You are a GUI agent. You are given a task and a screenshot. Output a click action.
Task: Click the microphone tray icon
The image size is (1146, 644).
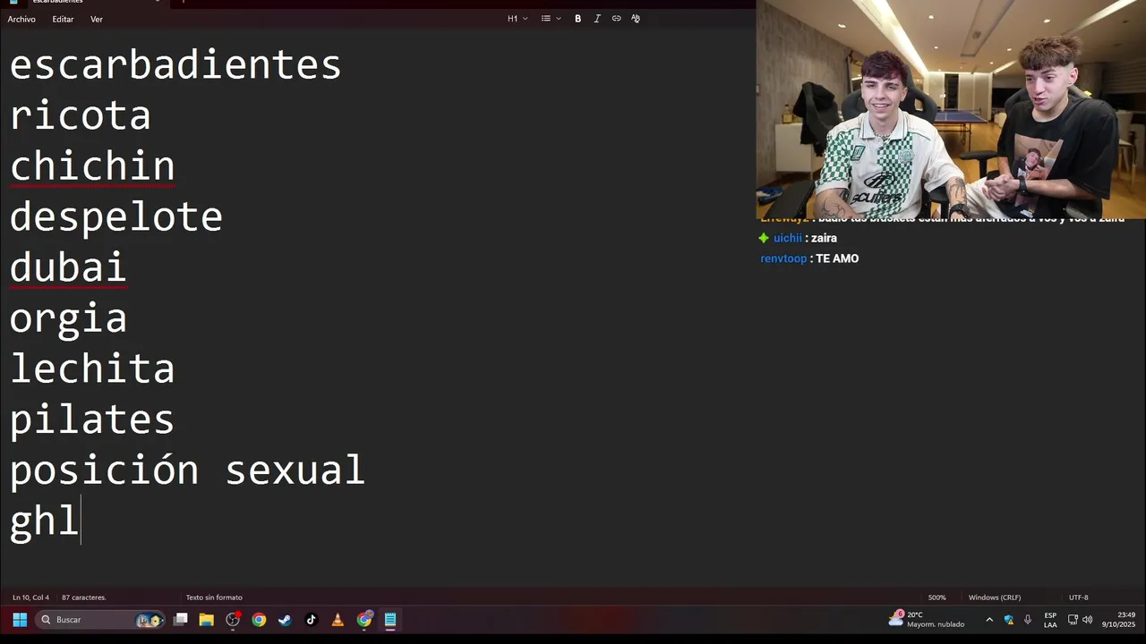pos(1028,620)
